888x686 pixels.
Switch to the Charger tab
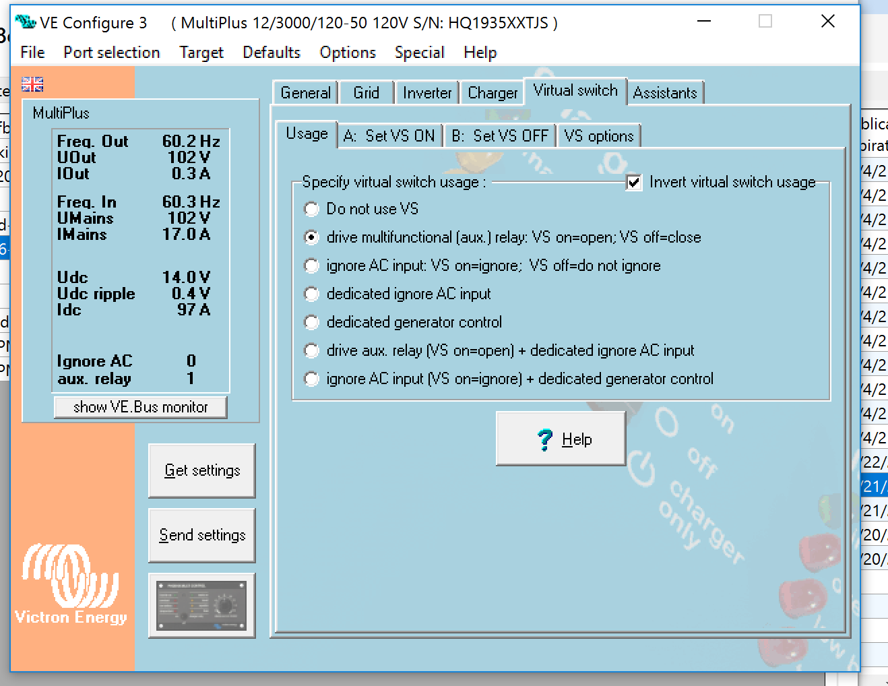493,93
